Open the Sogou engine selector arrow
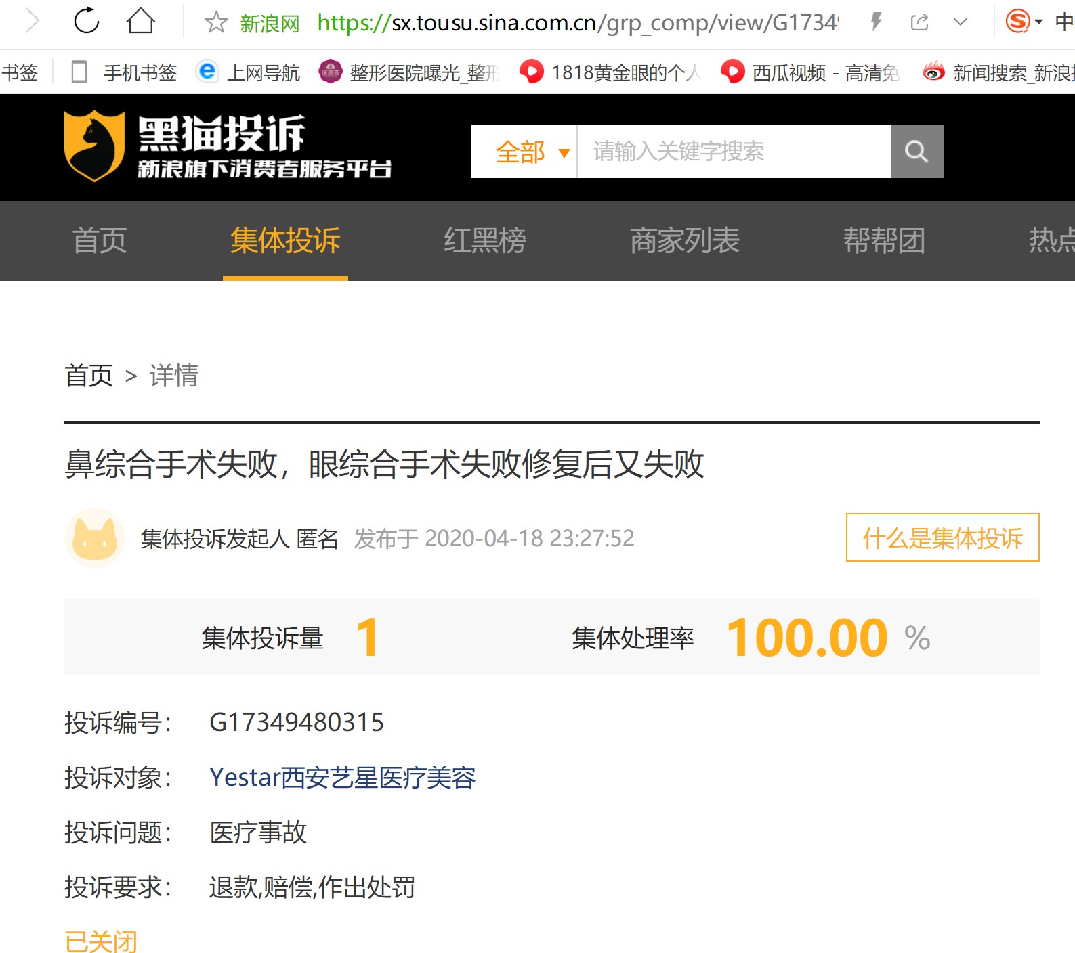The width and height of the screenshot is (1075, 953). [x=1038, y=22]
